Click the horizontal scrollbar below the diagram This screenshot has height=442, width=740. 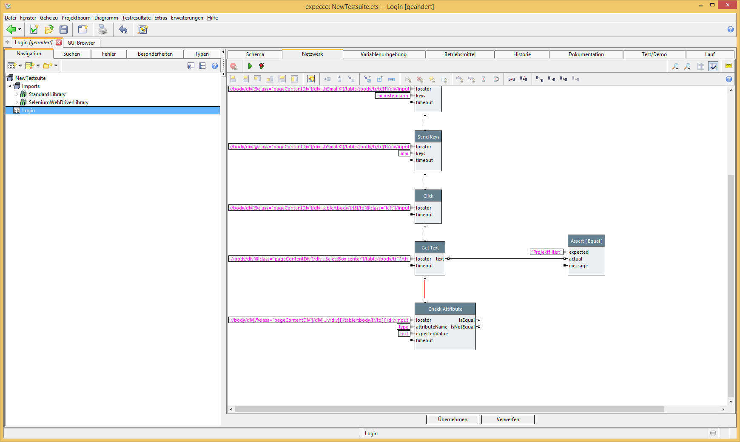[449, 409]
